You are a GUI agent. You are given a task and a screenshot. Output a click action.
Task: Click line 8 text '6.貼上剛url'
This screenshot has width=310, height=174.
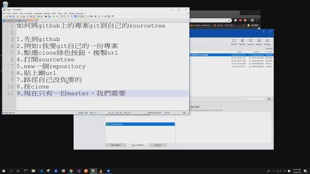(36, 73)
